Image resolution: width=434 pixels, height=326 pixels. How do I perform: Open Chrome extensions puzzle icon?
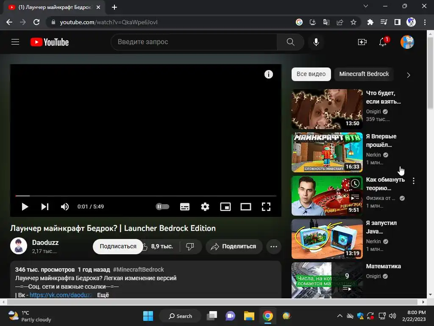pyautogui.click(x=370, y=22)
